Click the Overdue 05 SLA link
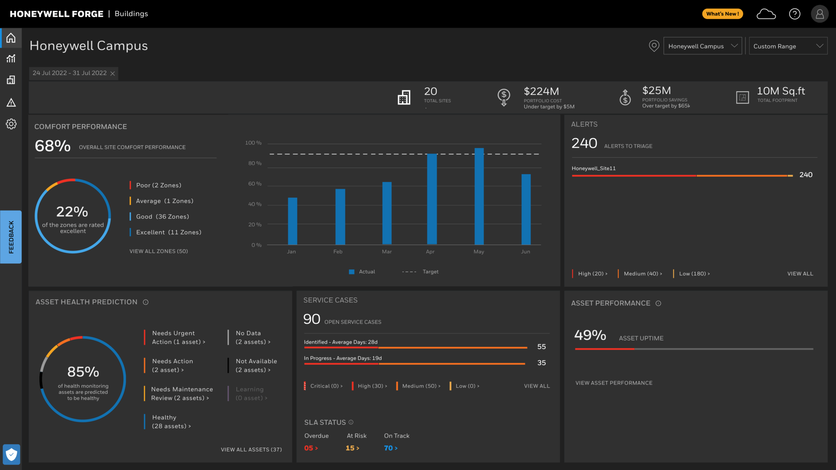The height and width of the screenshot is (470, 836). coord(311,448)
